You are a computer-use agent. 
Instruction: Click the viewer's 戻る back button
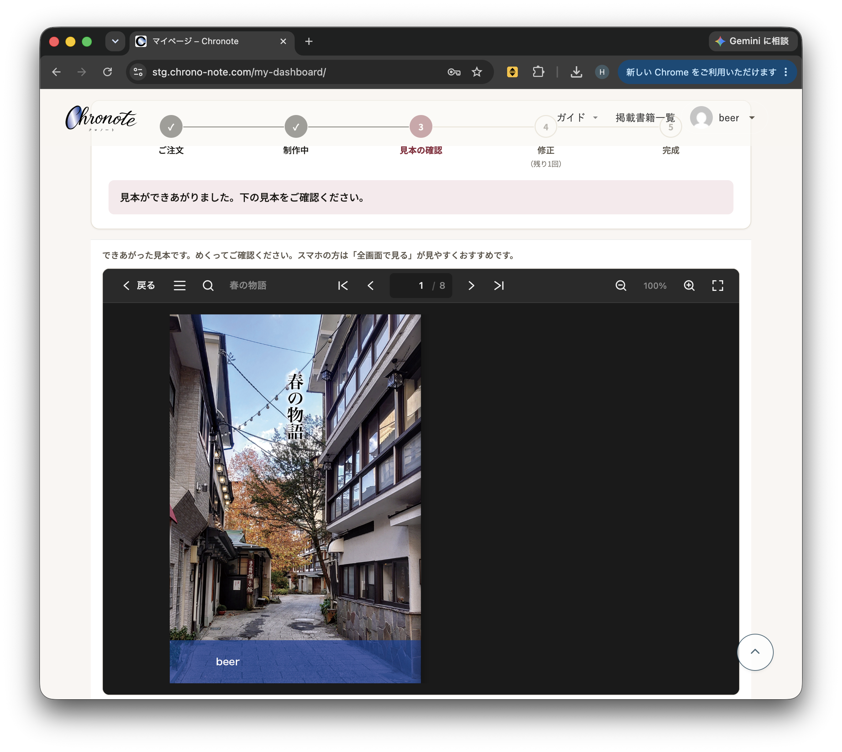[139, 286]
